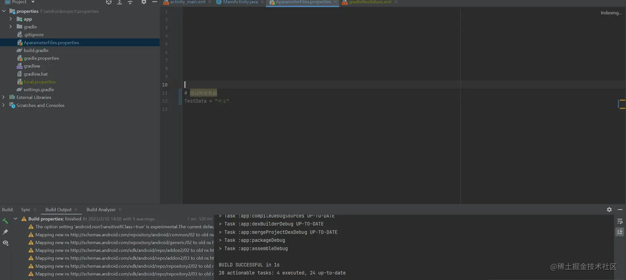Close the gradleResValues.xml tab

point(396,2)
